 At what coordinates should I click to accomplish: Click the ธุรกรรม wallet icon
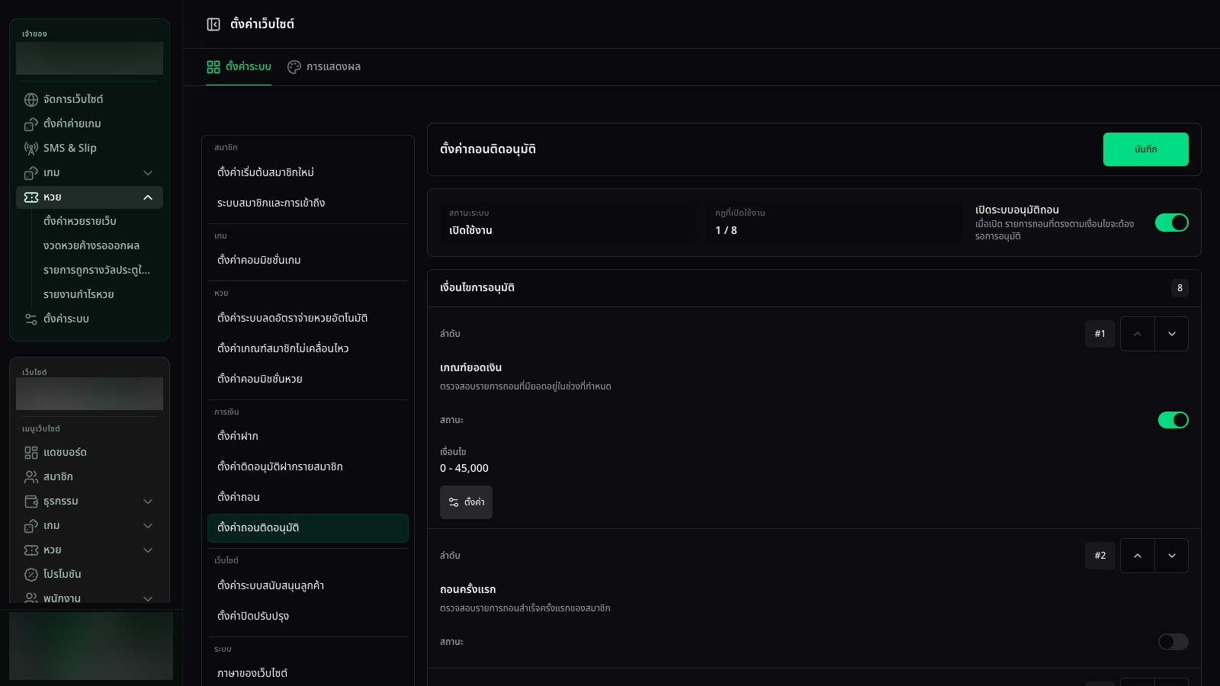(x=31, y=502)
